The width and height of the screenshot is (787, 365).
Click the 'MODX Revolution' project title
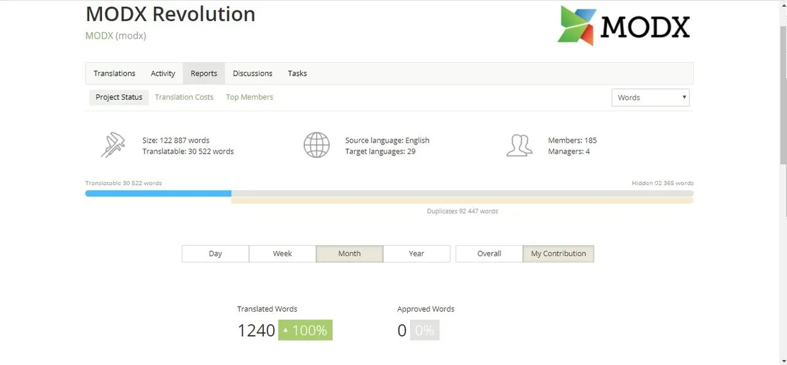[x=170, y=14]
